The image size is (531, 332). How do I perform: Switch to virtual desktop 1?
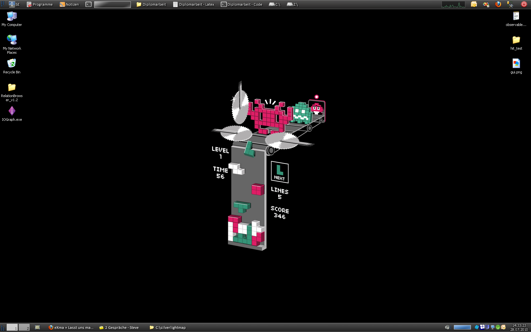[x=12, y=328]
